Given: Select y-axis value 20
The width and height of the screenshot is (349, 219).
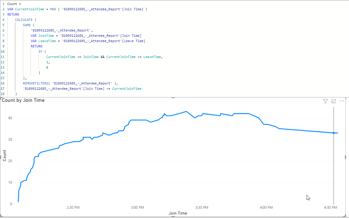Looking at the screenshot, I should click(x=10, y=161).
